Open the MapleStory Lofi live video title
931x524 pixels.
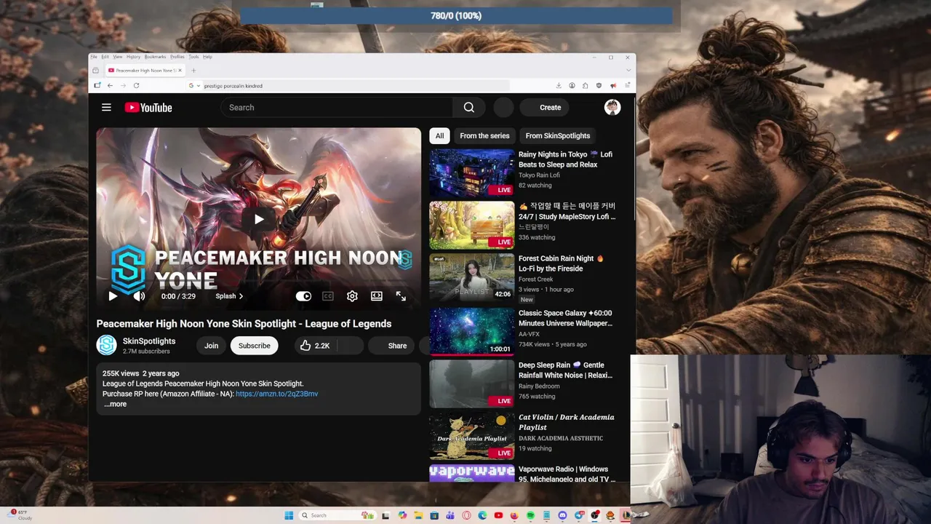point(567,211)
